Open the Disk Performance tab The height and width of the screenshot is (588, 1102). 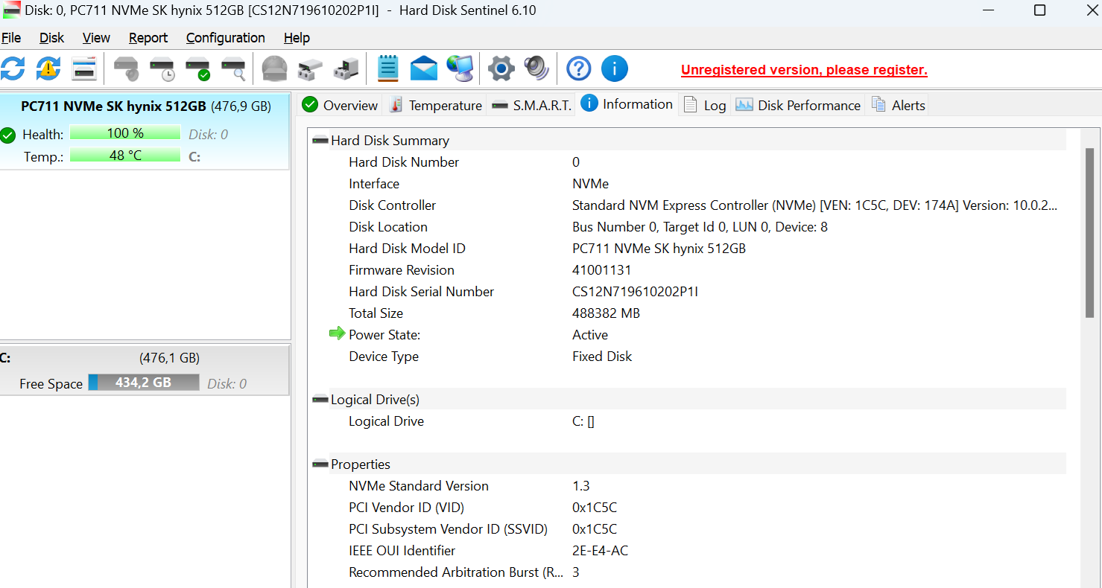(799, 106)
